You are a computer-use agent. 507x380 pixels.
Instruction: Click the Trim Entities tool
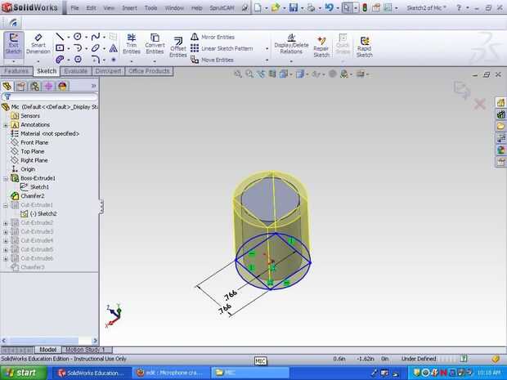click(132, 44)
